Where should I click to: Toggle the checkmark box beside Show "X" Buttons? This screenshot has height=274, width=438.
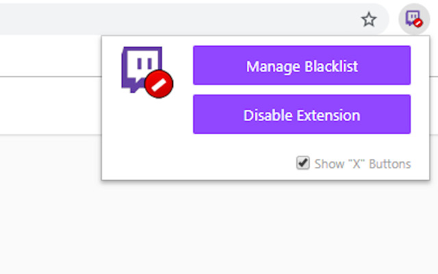[302, 163]
